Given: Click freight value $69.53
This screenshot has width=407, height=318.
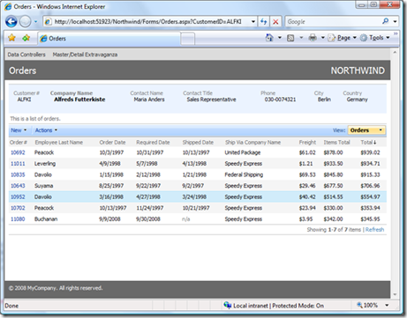Looking at the screenshot, I should tap(307, 174).
